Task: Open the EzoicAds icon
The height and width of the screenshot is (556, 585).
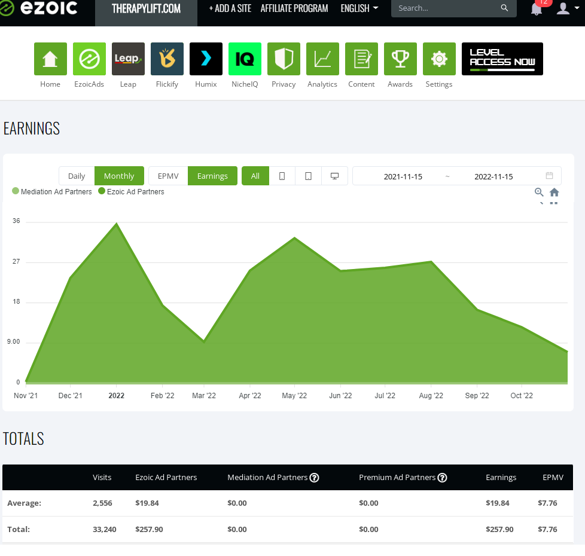Action: pyautogui.click(x=89, y=59)
